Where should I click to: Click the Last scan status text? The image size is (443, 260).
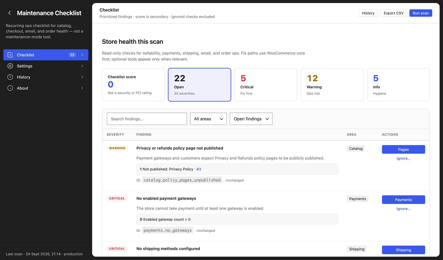[44, 254]
